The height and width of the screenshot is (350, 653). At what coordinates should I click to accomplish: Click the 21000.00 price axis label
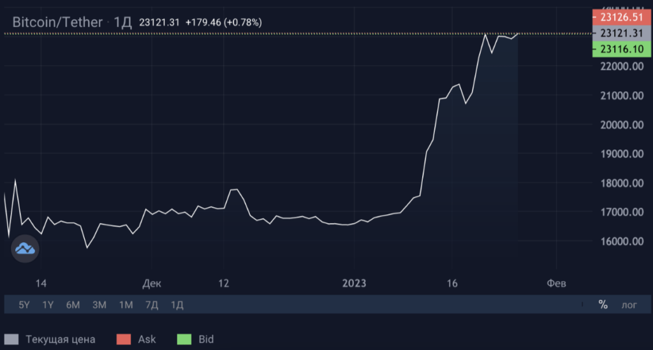pos(622,96)
